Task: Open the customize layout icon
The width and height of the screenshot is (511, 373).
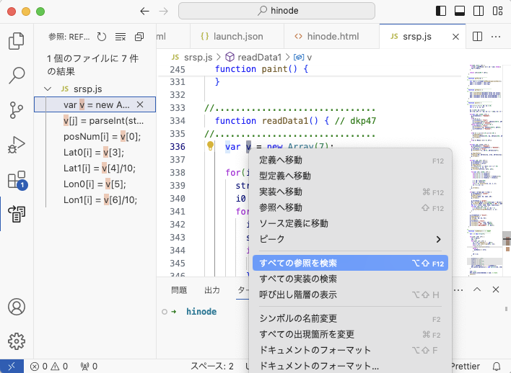Action: [497, 11]
